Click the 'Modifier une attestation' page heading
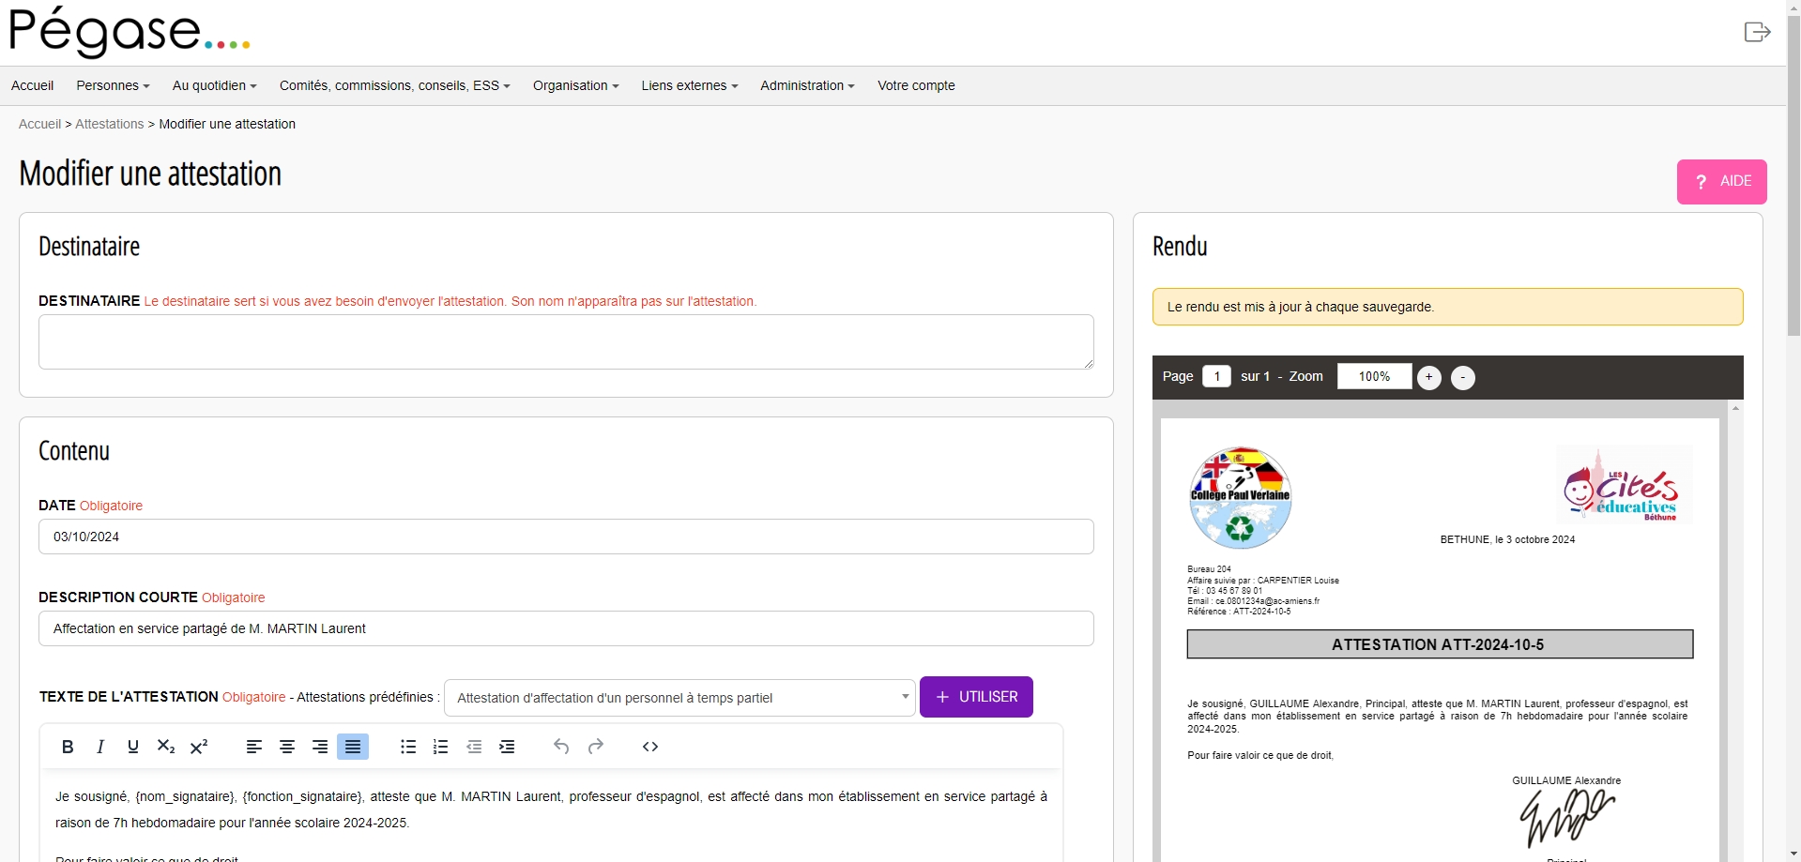 [x=150, y=174]
